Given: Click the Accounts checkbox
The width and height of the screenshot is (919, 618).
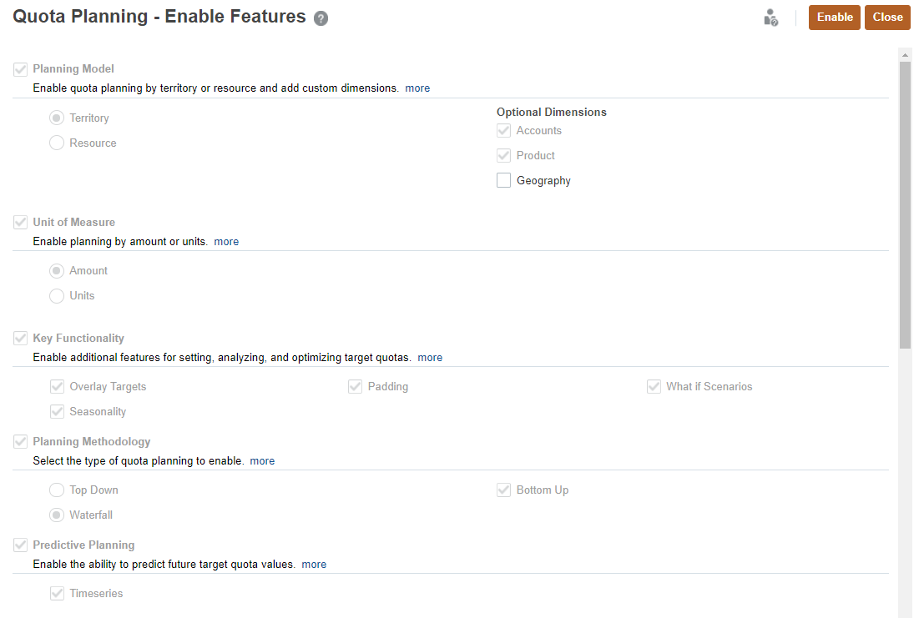Looking at the screenshot, I should point(503,130).
